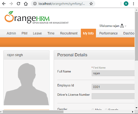Click the Driver's License Number field
The width and height of the screenshot is (138, 114).
[x=113, y=96]
